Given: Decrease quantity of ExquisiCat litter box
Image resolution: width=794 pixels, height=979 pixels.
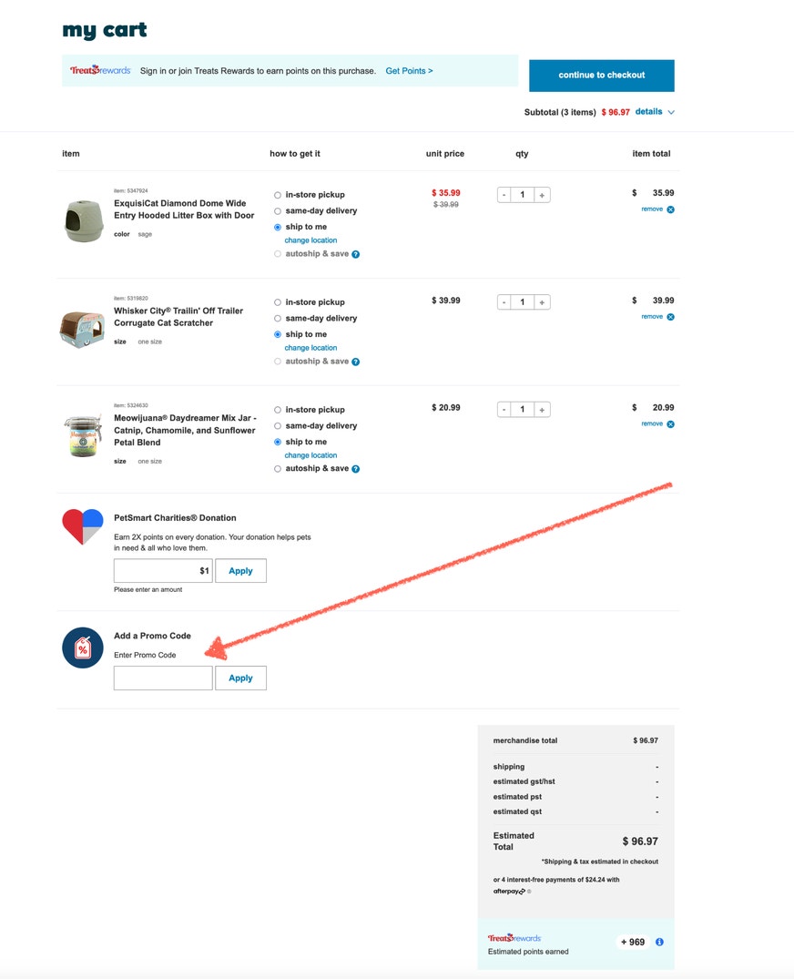Looking at the screenshot, I should point(504,196).
